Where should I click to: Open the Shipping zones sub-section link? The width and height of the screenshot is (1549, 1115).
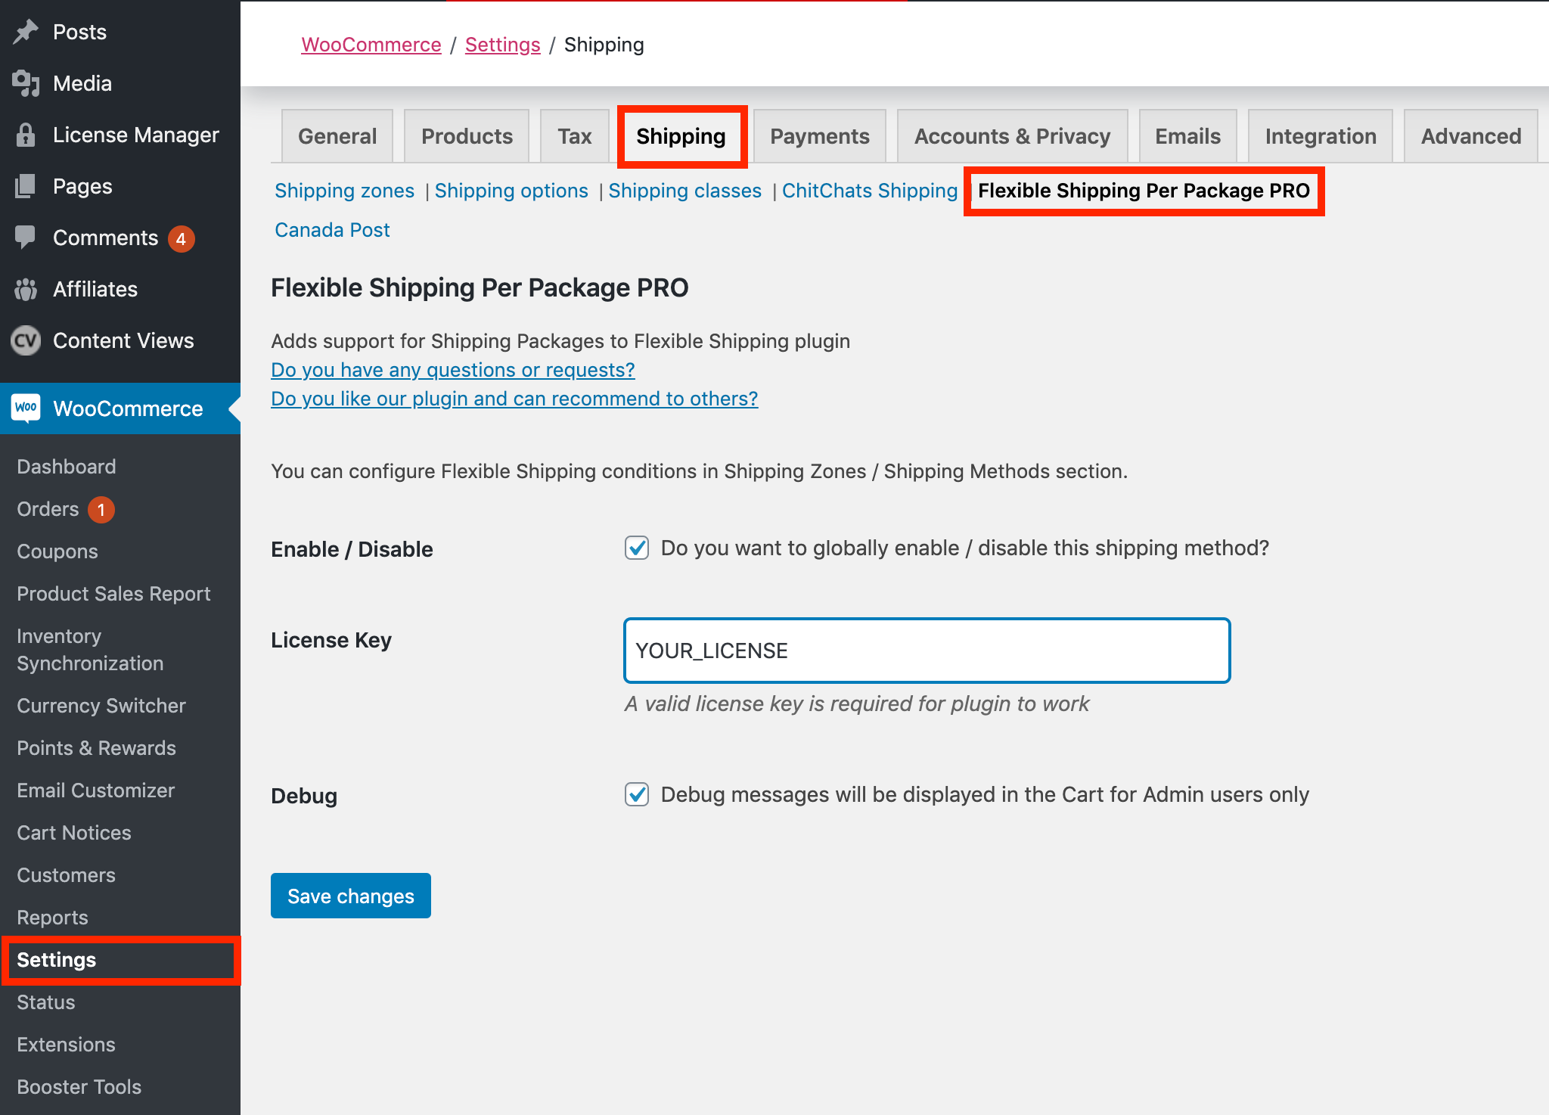[x=344, y=191]
